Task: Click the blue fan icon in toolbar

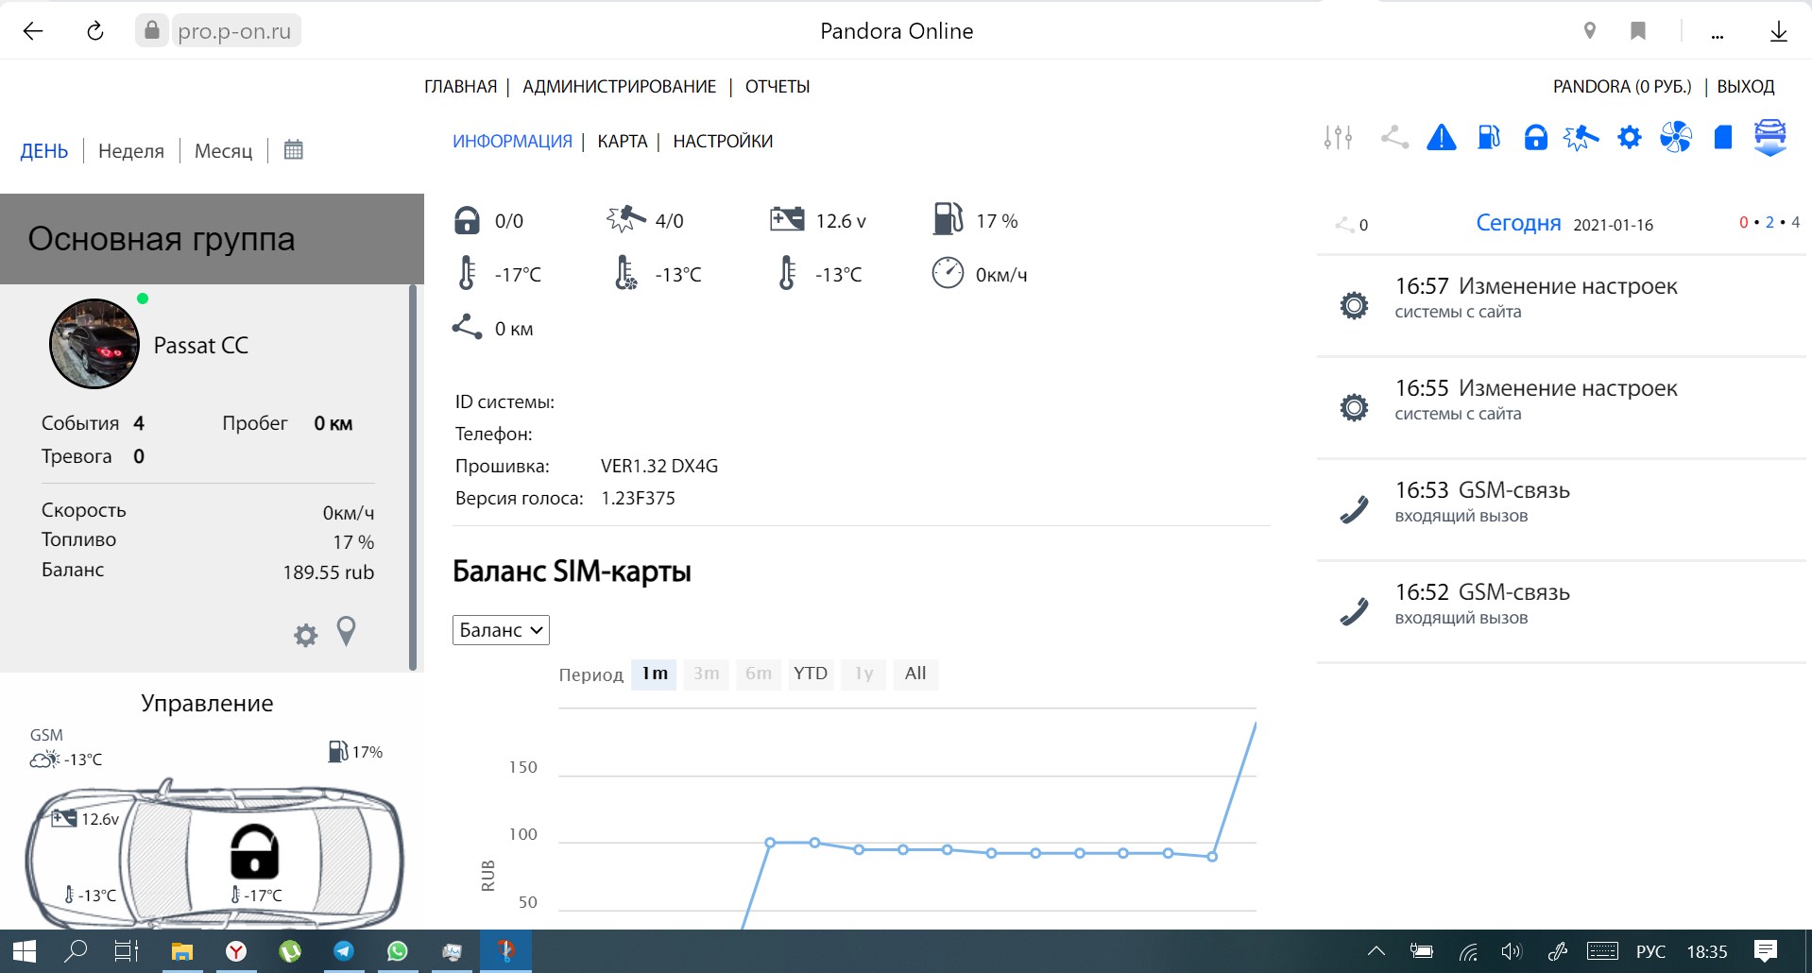Action: click(x=1676, y=138)
